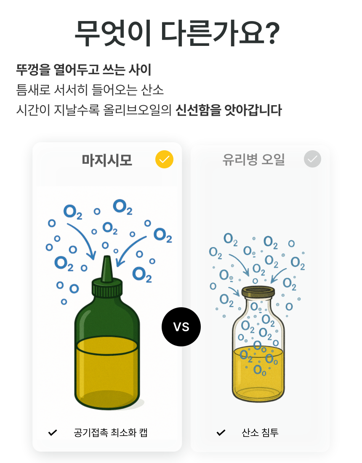Select the 마지시모 card title
Screen dimensions: 362x463
pyautogui.click(x=107, y=160)
